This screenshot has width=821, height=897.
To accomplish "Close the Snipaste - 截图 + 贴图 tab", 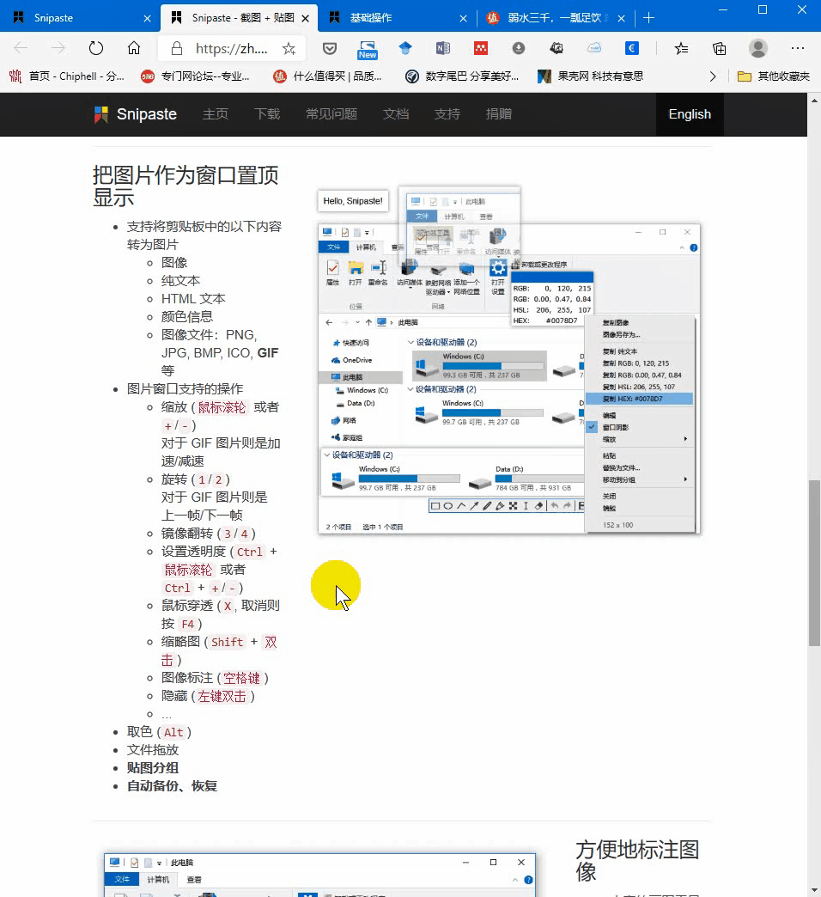I will [306, 18].
